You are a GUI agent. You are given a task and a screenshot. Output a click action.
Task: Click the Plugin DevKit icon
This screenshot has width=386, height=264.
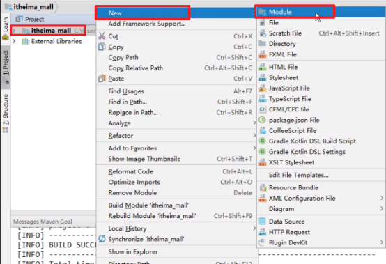tap(263, 242)
